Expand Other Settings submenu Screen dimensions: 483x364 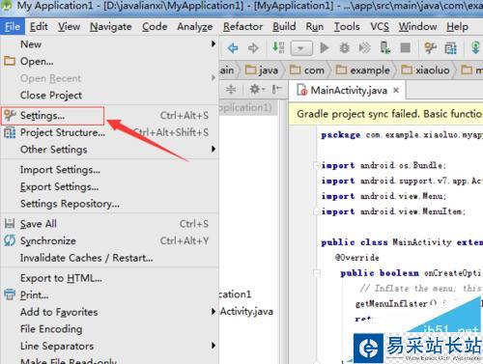(x=109, y=150)
